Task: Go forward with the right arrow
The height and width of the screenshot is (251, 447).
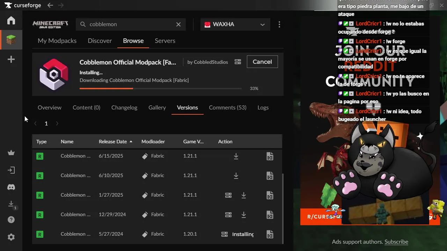Action: pos(61,5)
